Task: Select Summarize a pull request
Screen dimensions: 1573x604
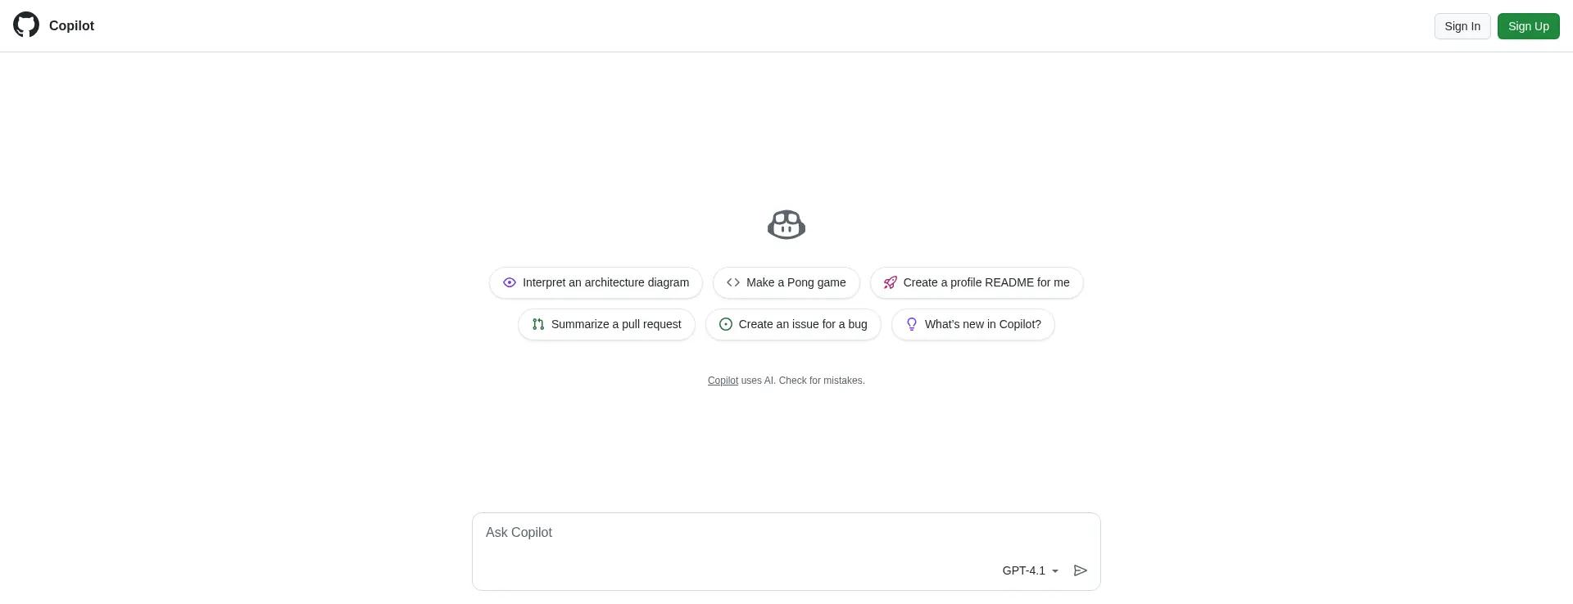Action: click(x=616, y=324)
